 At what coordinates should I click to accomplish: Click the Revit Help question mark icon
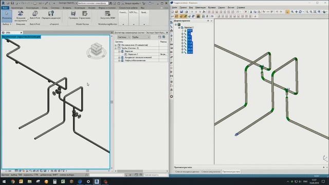click(150, 3)
